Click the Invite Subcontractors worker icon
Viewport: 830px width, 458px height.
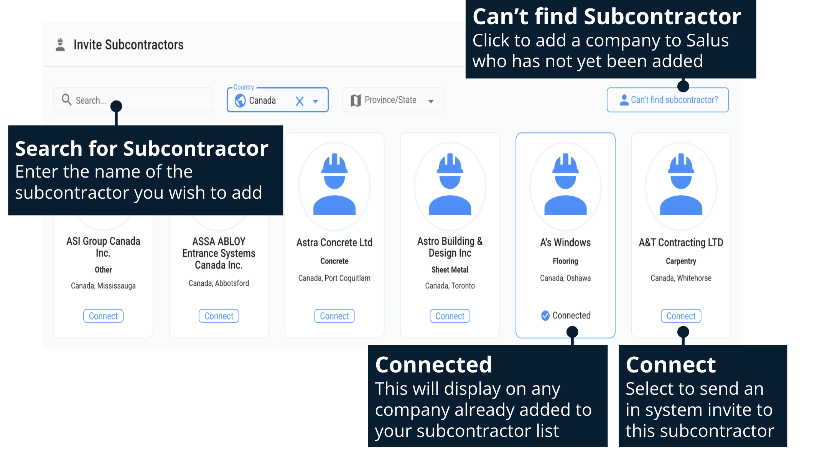click(60, 44)
